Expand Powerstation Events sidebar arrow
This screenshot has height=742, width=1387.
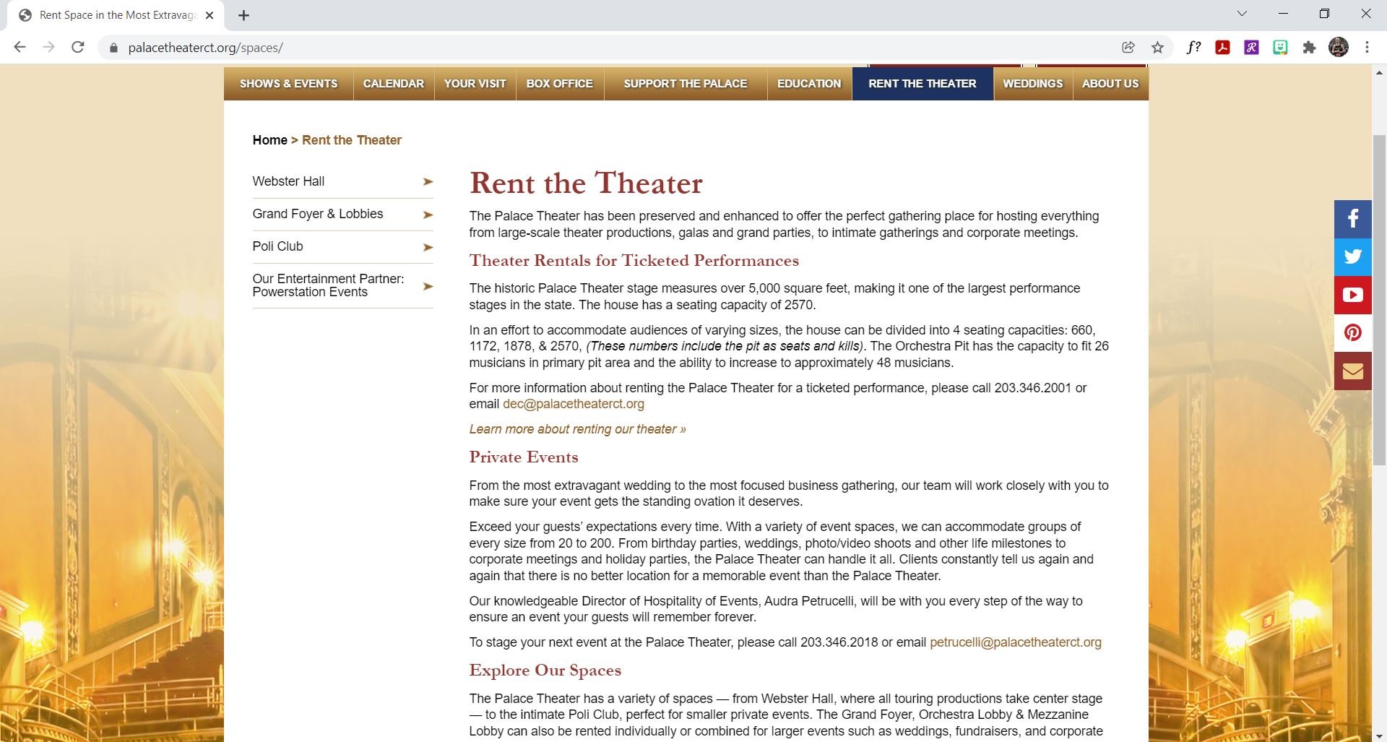tap(428, 286)
